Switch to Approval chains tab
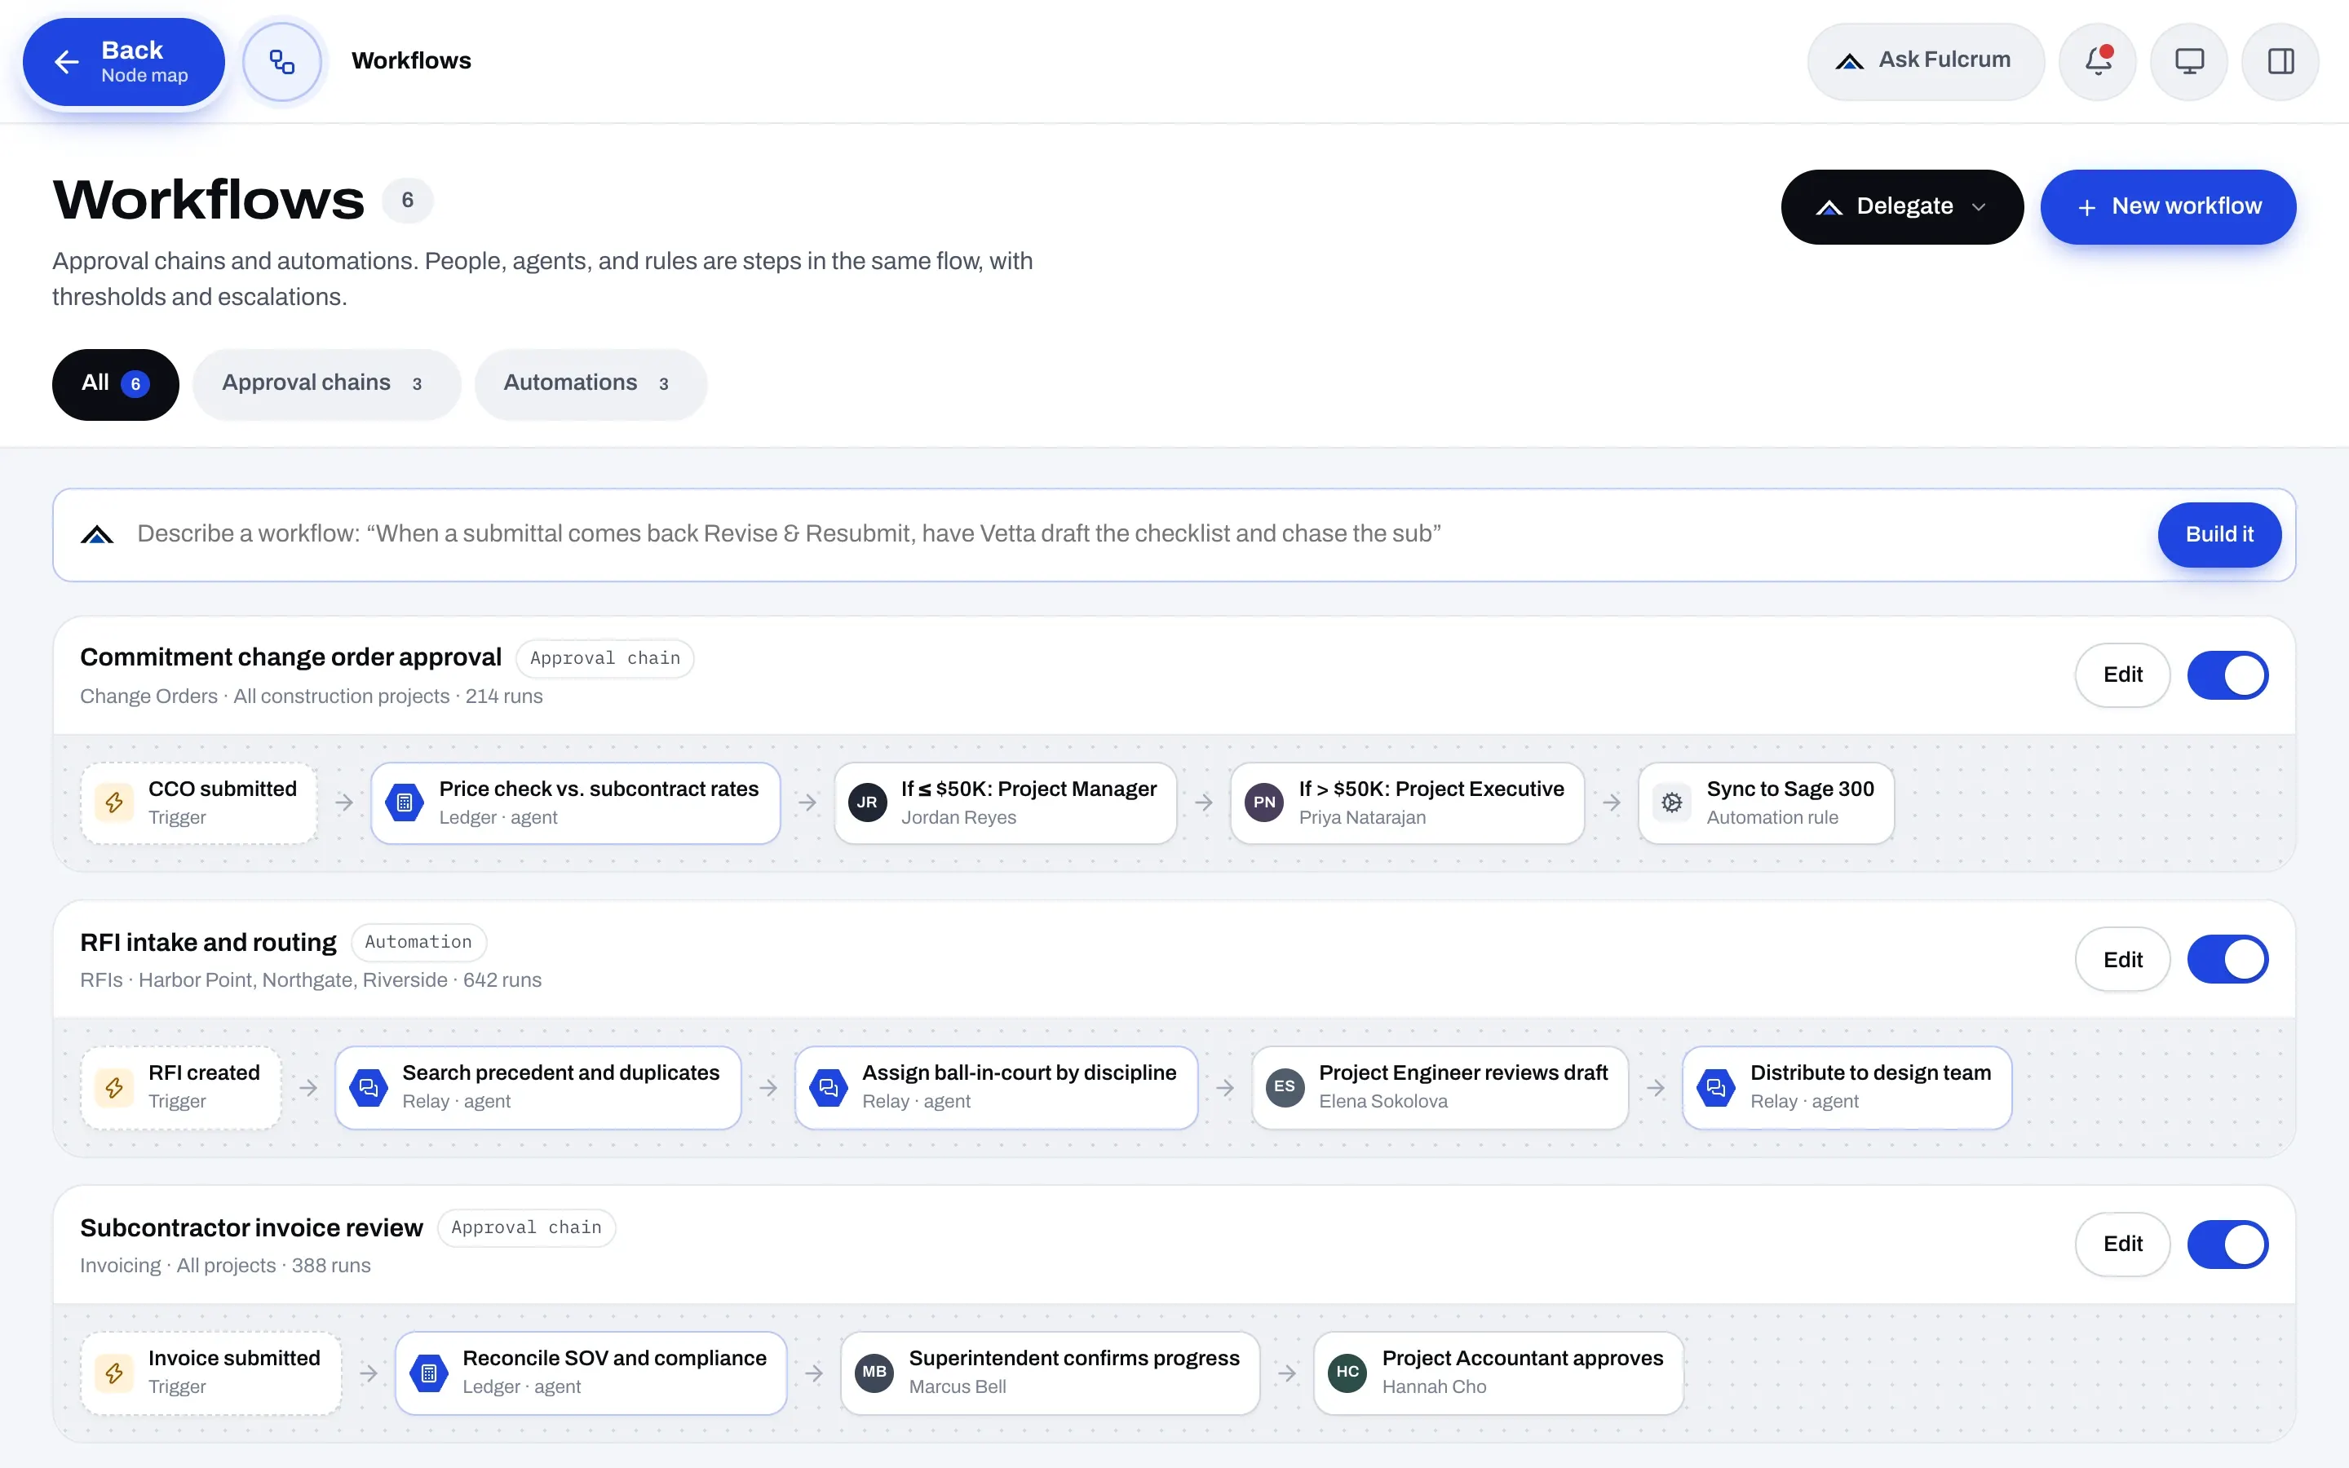The image size is (2349, 1468). (x=326, y=383)
